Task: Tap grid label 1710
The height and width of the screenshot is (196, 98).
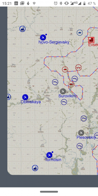Action: (14, 168)
